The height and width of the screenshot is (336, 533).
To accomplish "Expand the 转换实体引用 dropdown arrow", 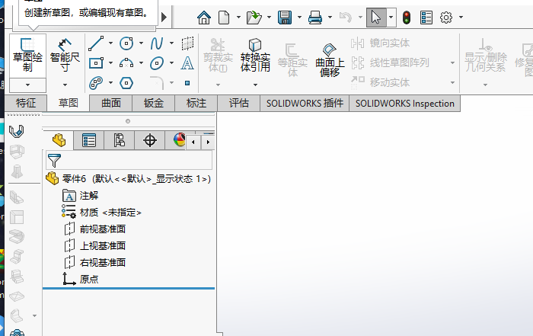I will [255, 85].
